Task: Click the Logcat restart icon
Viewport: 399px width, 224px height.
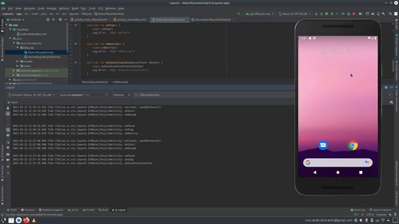Action: [x=8, y=142]
